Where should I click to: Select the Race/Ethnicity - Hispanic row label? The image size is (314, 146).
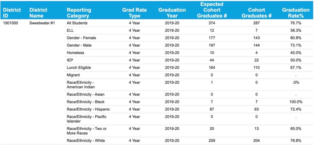[x=88, y=109]
